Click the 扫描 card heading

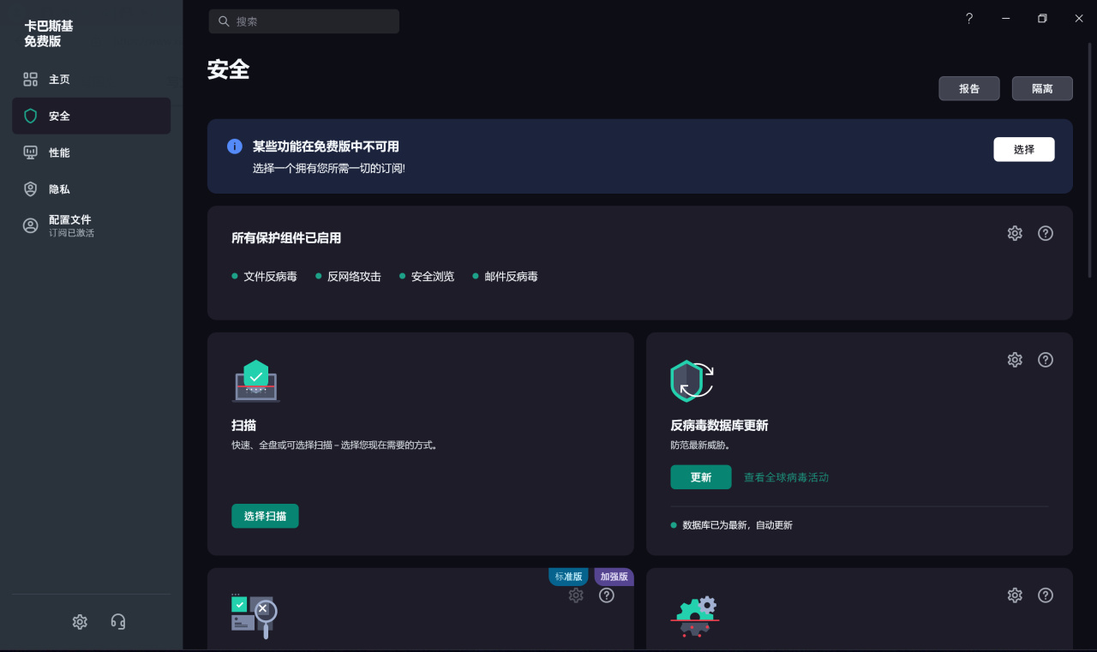[x=244, y=426]
